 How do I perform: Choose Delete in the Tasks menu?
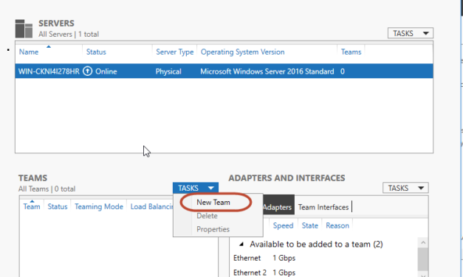(207, 216)
